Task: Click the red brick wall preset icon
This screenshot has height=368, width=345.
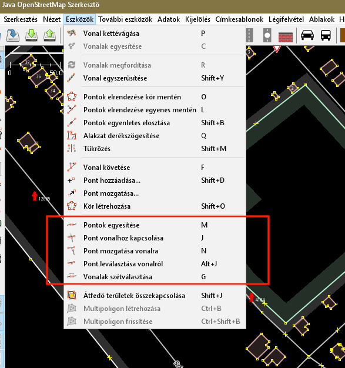Action: [x=286, y=37]
